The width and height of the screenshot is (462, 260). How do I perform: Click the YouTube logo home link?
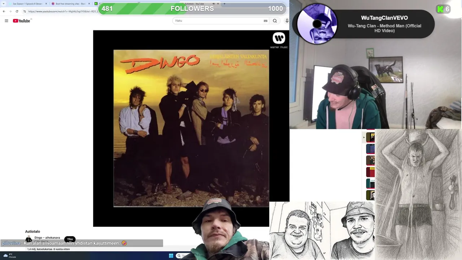pos(22,21)
